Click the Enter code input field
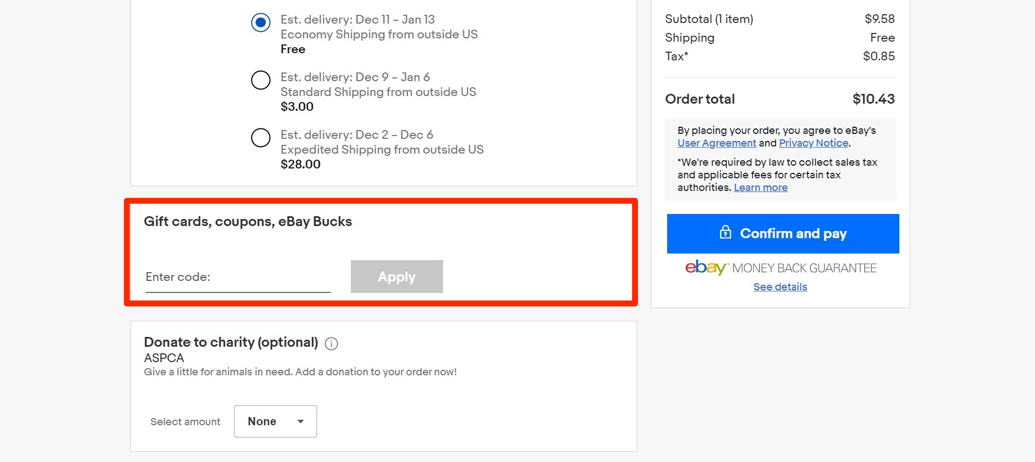The width and height of the screenshot is (1035, 462). [238, 277]
